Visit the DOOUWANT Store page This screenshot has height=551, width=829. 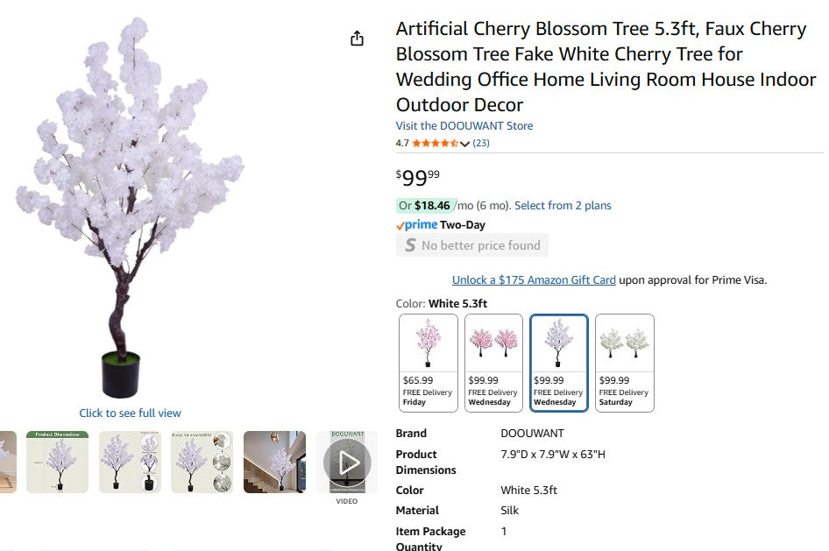tap(464, 125)
